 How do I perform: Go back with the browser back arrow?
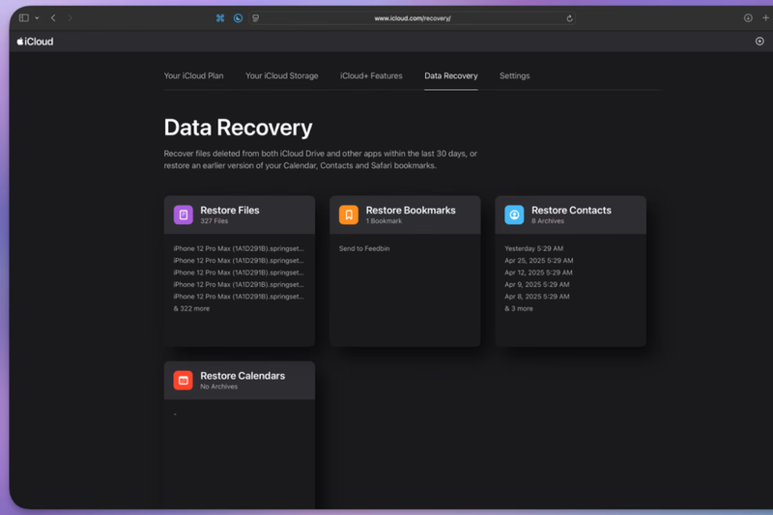[x=53, y=18]
